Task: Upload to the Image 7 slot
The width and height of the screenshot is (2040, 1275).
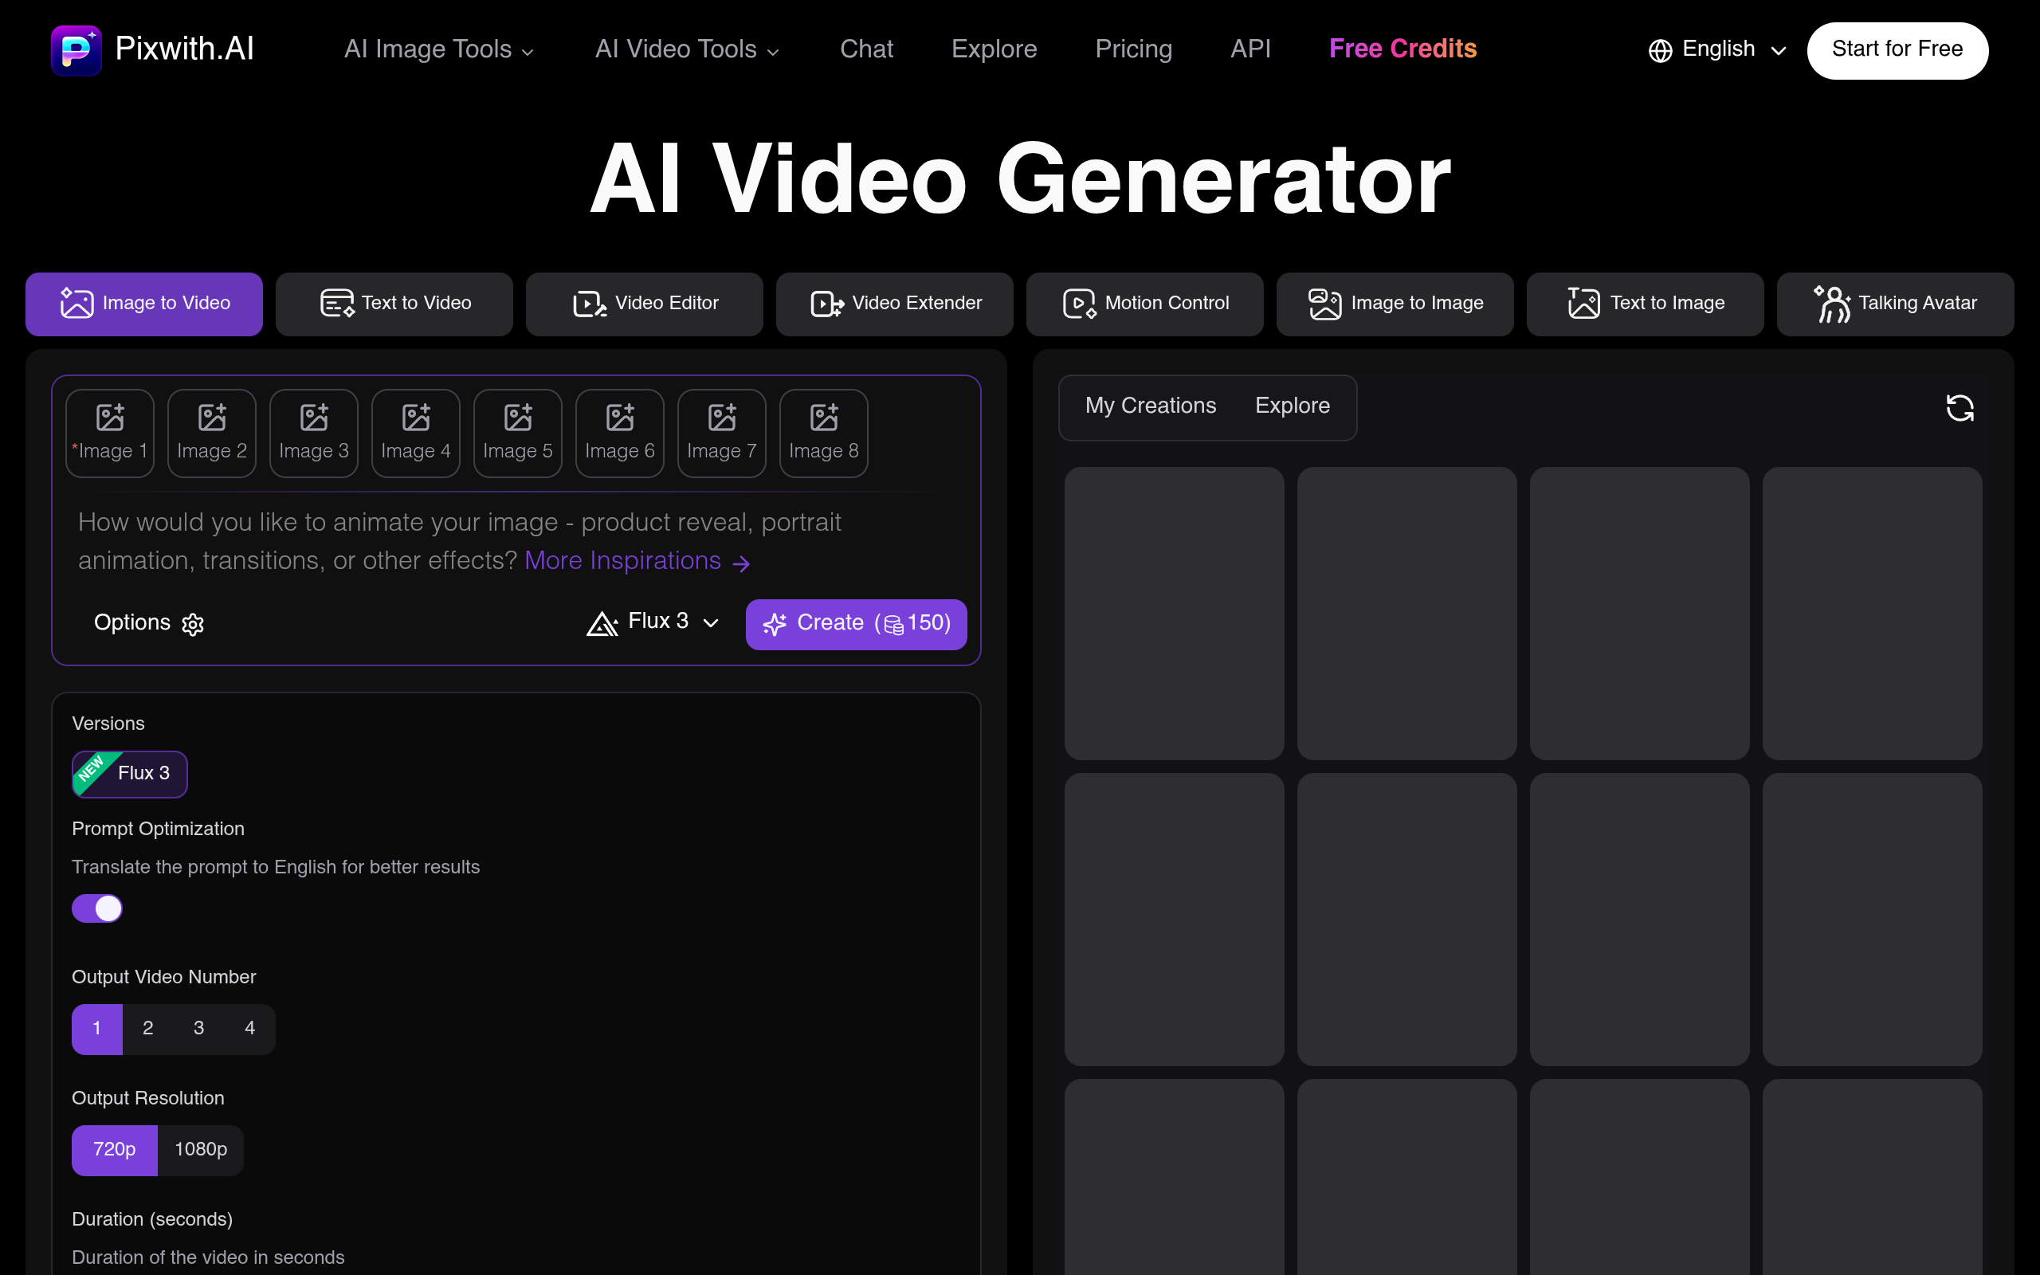Action: 722,433
